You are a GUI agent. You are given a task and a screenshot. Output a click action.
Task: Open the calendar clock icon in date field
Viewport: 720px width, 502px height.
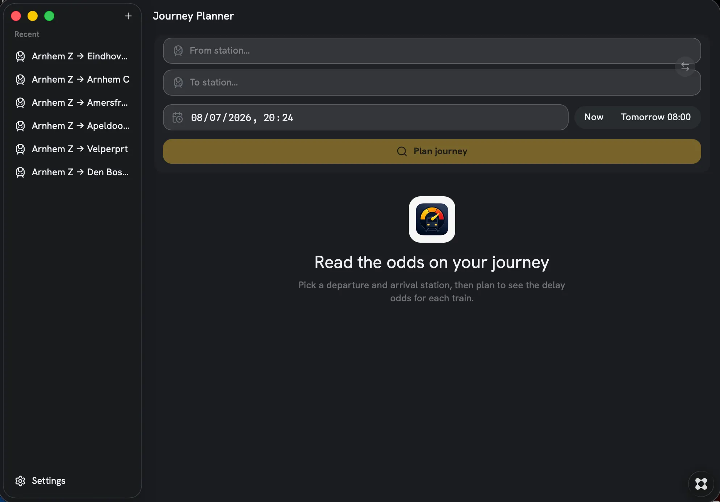tap(177, 117)
